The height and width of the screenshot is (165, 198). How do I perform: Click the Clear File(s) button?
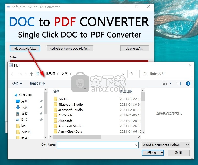134,49
